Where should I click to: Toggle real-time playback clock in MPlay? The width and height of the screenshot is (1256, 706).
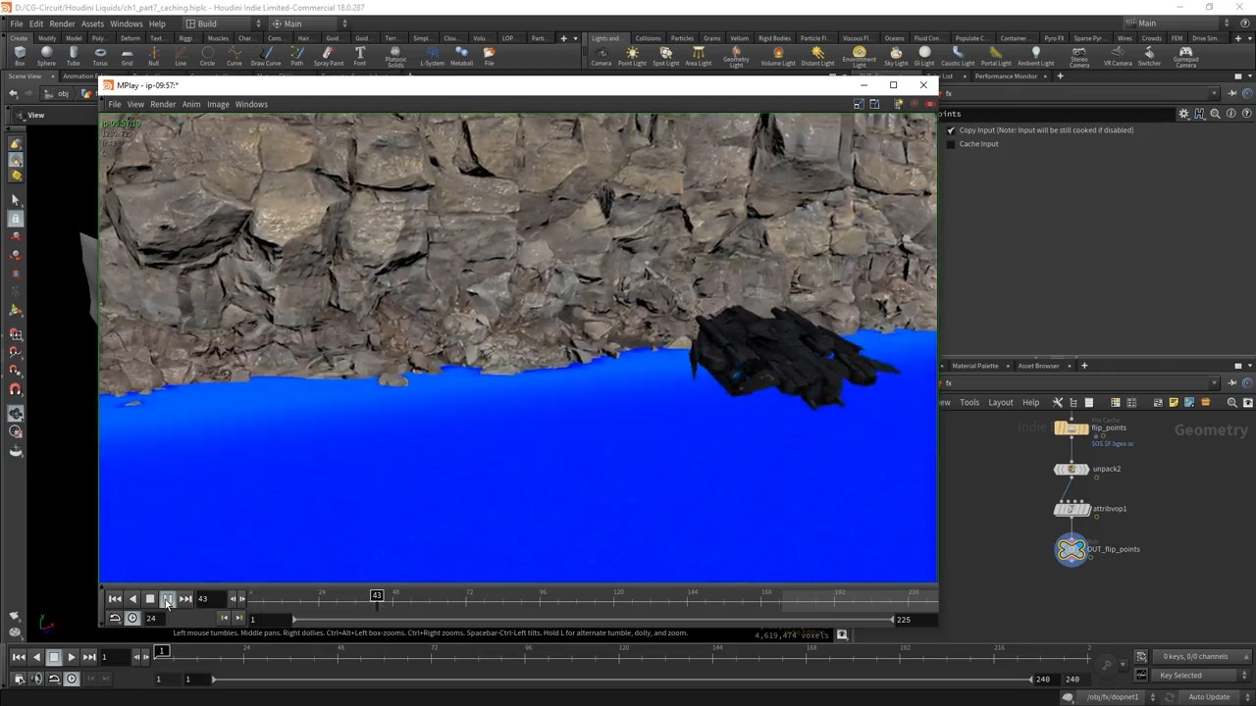tap(132, 618)
